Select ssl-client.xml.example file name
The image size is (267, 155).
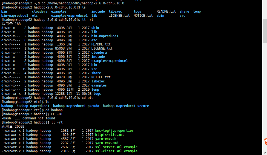(x=116, y=151)
